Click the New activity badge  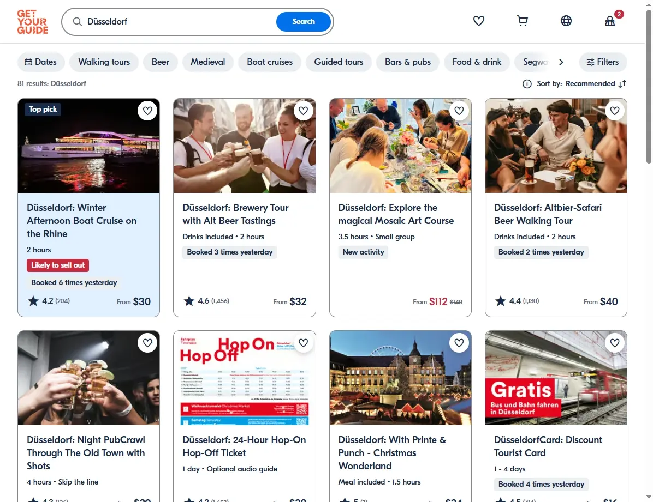pos(363,252)
